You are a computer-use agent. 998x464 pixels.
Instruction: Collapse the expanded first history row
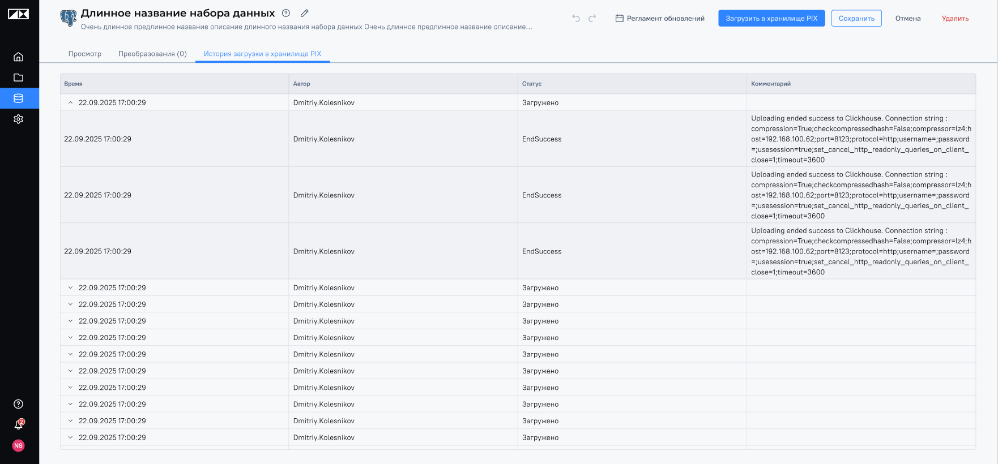[70, 103]
